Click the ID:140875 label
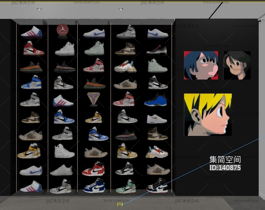The image size is (265, 210). [225, 168]
